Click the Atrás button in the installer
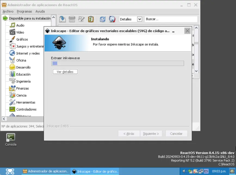 [x=129, y=134]
